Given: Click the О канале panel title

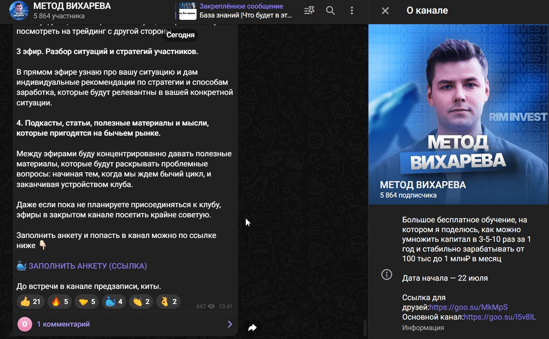Looking at the screenshot, I should point(427,10).
